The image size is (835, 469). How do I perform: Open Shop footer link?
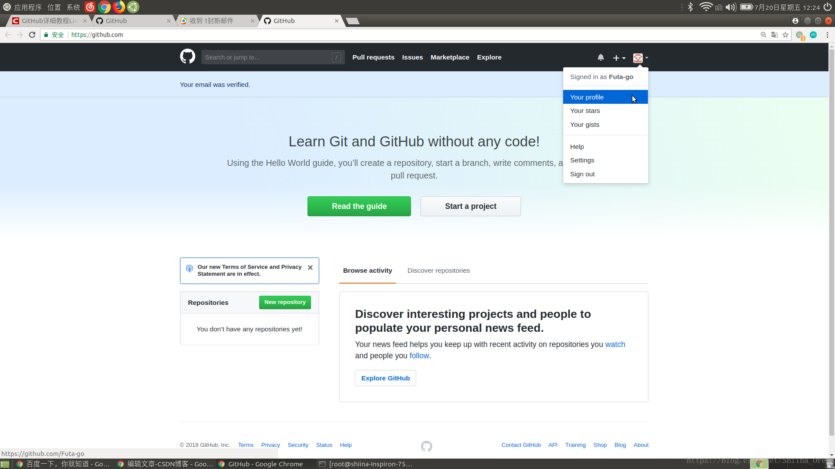click(x=600, y=445)
